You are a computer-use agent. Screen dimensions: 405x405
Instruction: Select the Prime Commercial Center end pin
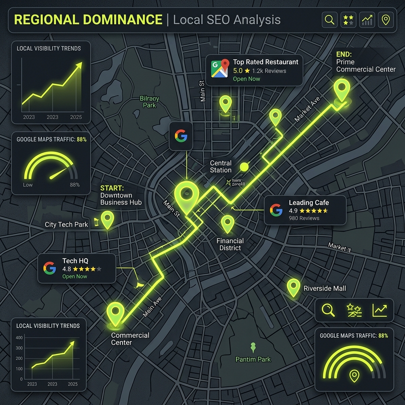[x=342, y=91]
